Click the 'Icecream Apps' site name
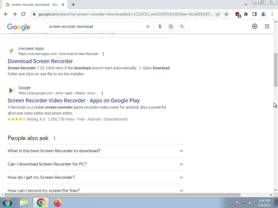Image resolution: width=278 pixels, height=208 pixels. (x=31, y=48)
